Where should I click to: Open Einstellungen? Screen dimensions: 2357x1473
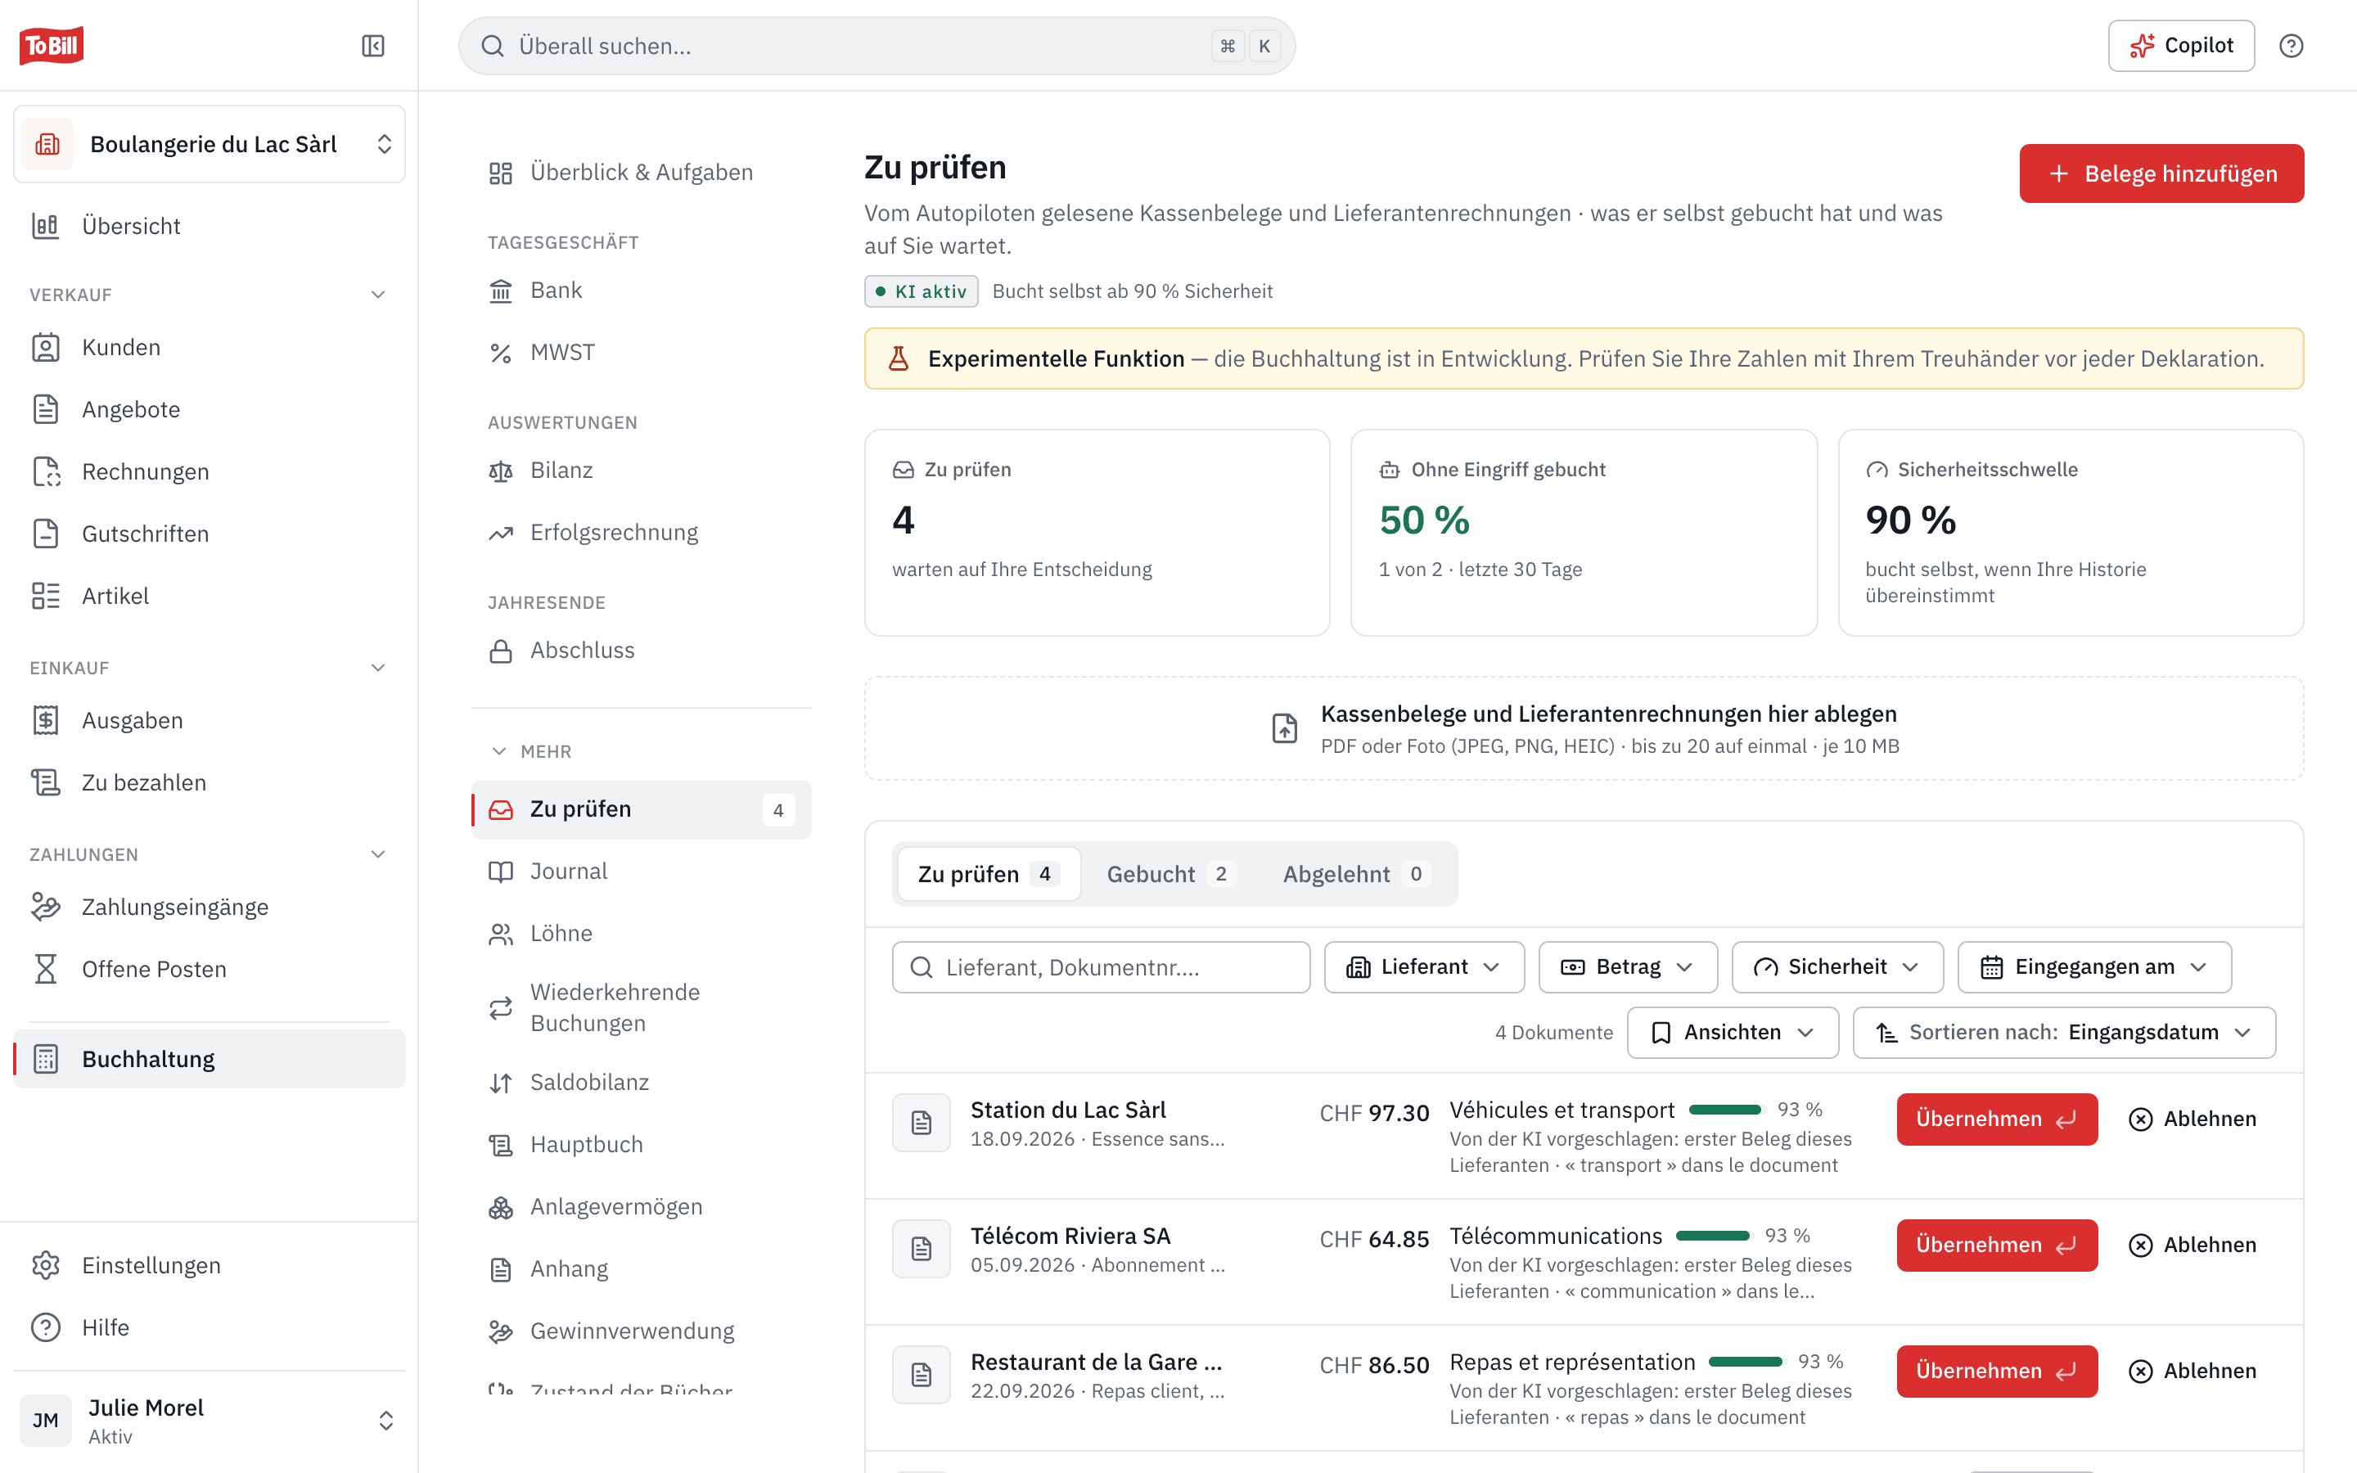tap(210, 1265)
